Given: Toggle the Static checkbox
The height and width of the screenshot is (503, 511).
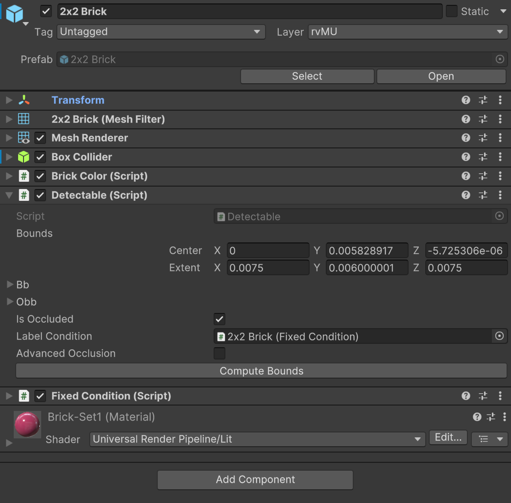Looking at the screenshot, I should (x=452, y=11).
